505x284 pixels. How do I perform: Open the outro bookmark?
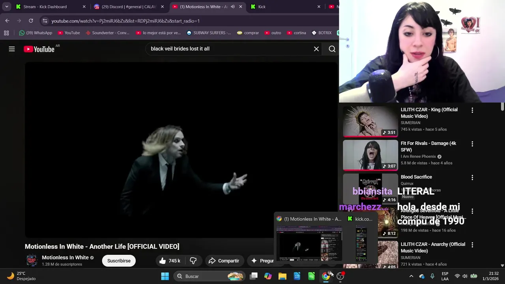[x=273, y=33]
